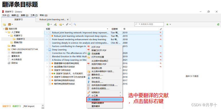Viewport: 221px width, 109px height.
Task: Collapse the 我的文库 tree node
Action: (x=4, y=29)
